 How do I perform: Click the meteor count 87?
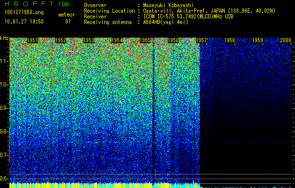click(68, 22)
